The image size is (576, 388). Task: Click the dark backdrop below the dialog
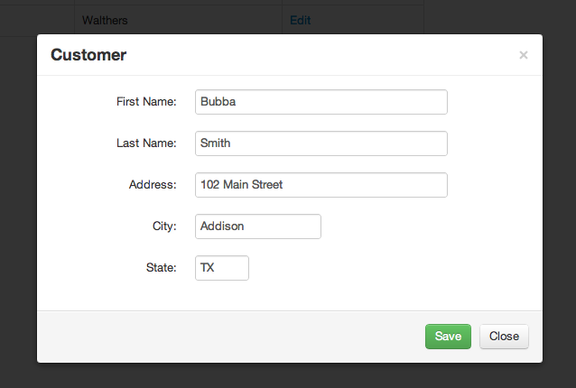tap(288, 376)
